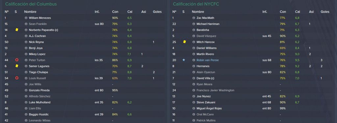Click Norberto Paparatto's yellow card icon

[17, 30]
